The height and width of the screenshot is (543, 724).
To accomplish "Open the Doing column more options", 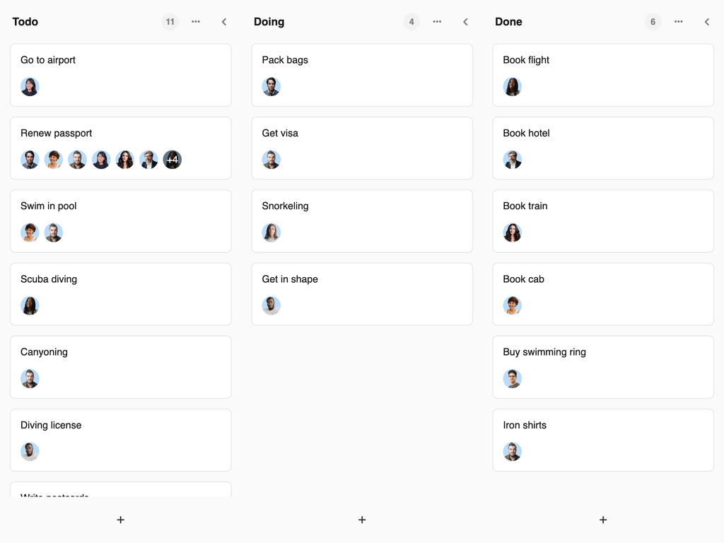I will 437,22.
